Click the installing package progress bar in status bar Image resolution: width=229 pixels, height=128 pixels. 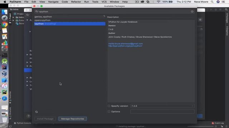point(200,127)
